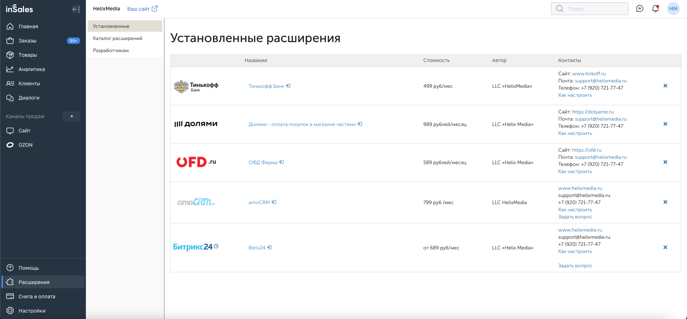
Task: Open the notifications bell
Action: tap(655, 9)
